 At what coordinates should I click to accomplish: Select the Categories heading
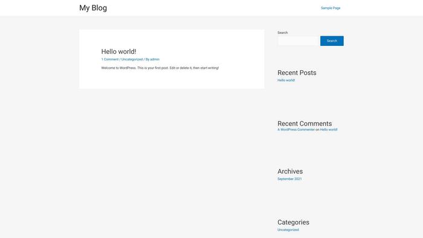tap(293, 222)
